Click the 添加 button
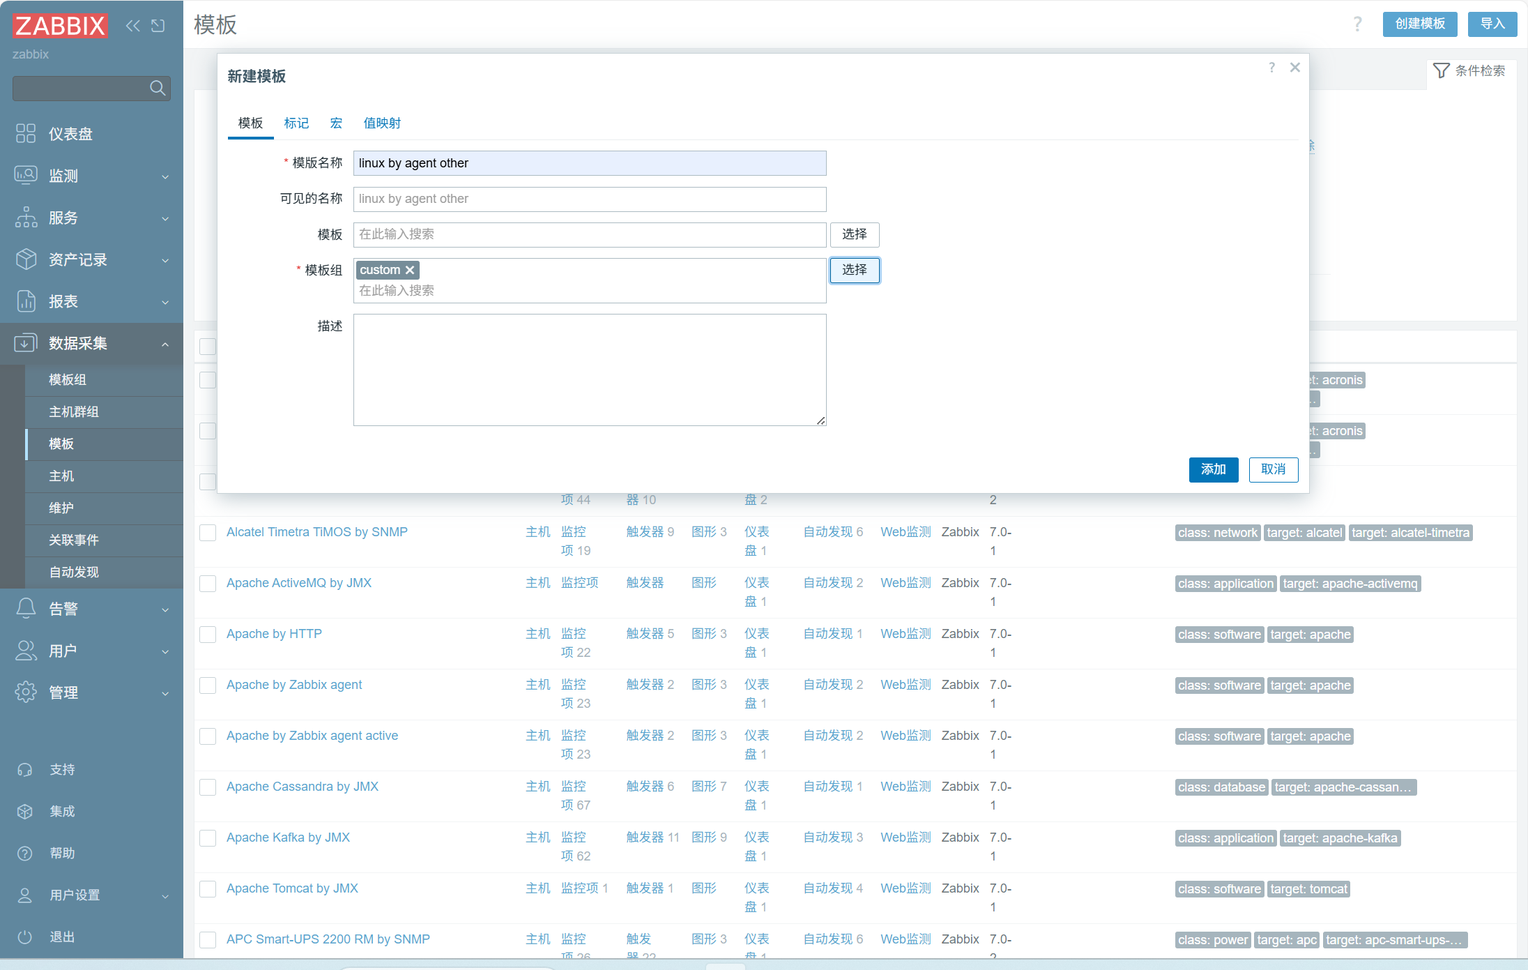The image size is (1528, 970). [x=1213, y=469]
